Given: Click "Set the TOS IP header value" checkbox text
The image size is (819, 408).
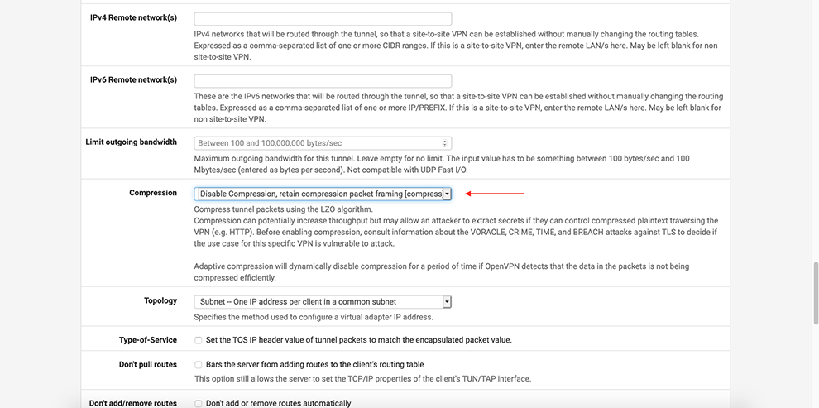Looking at the screenshot, I should 358,340.
